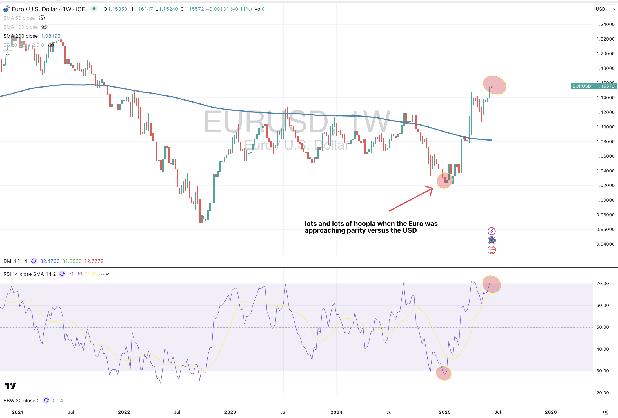Click the lightning bolt event icon
Screen dimensions: 618x418
492,231
